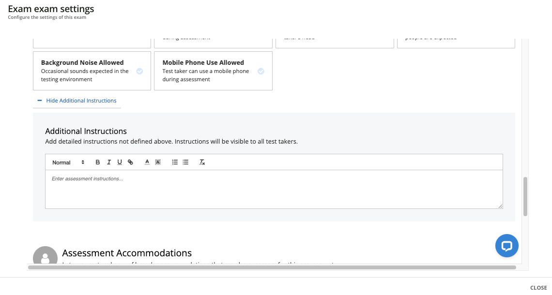Toggle Mobile Phone Use Allowed checkmark
The height and width of the screenshot is (295, 552).
pos(261,71)
